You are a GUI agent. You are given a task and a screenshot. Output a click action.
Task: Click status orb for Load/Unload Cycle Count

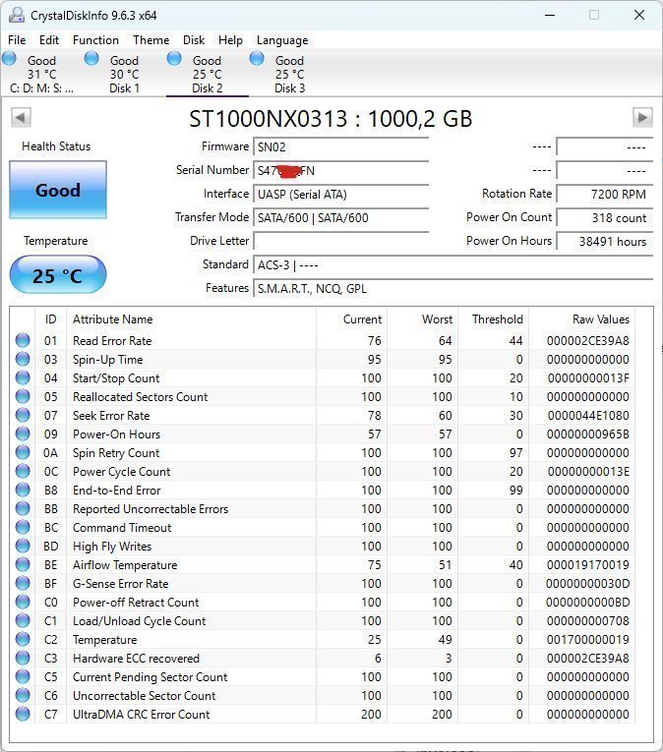point(23,621)
